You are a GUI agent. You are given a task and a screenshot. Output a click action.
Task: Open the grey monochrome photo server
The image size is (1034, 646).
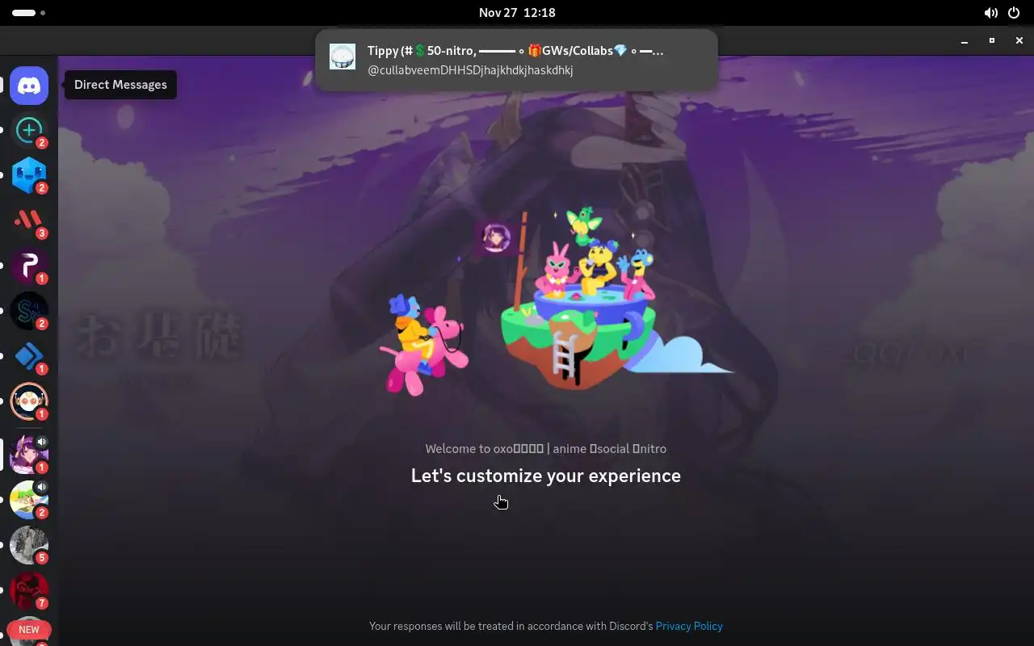[x=29, y=544]
